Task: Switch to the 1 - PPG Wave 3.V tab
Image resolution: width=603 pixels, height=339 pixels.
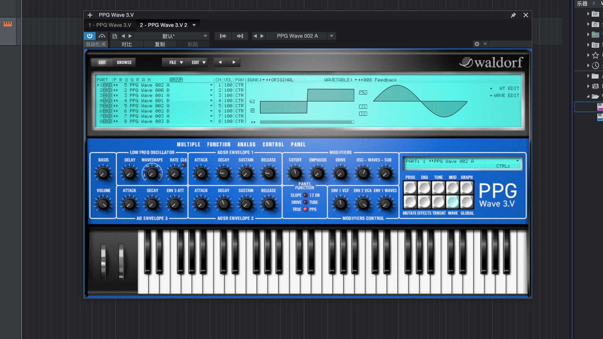Action: click(x=110, y=25)
